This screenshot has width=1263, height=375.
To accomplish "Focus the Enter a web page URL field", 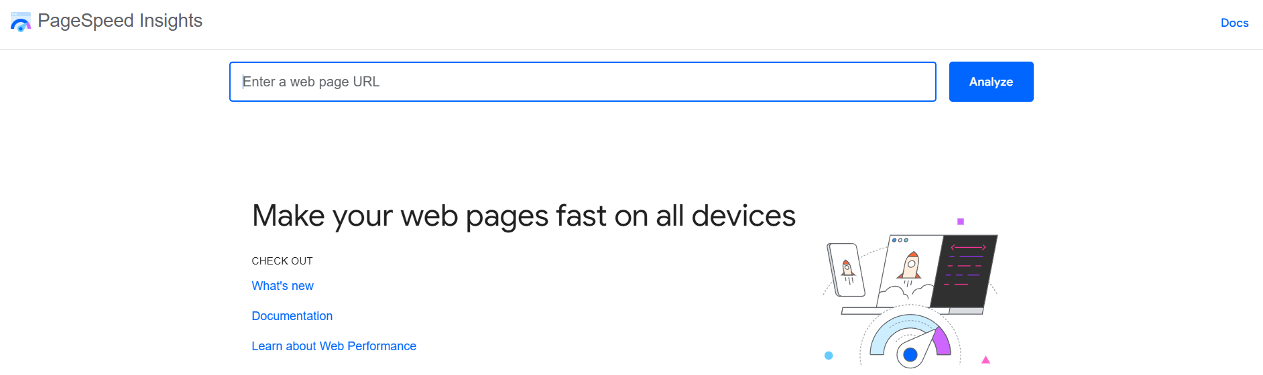I will coord(582,82).
